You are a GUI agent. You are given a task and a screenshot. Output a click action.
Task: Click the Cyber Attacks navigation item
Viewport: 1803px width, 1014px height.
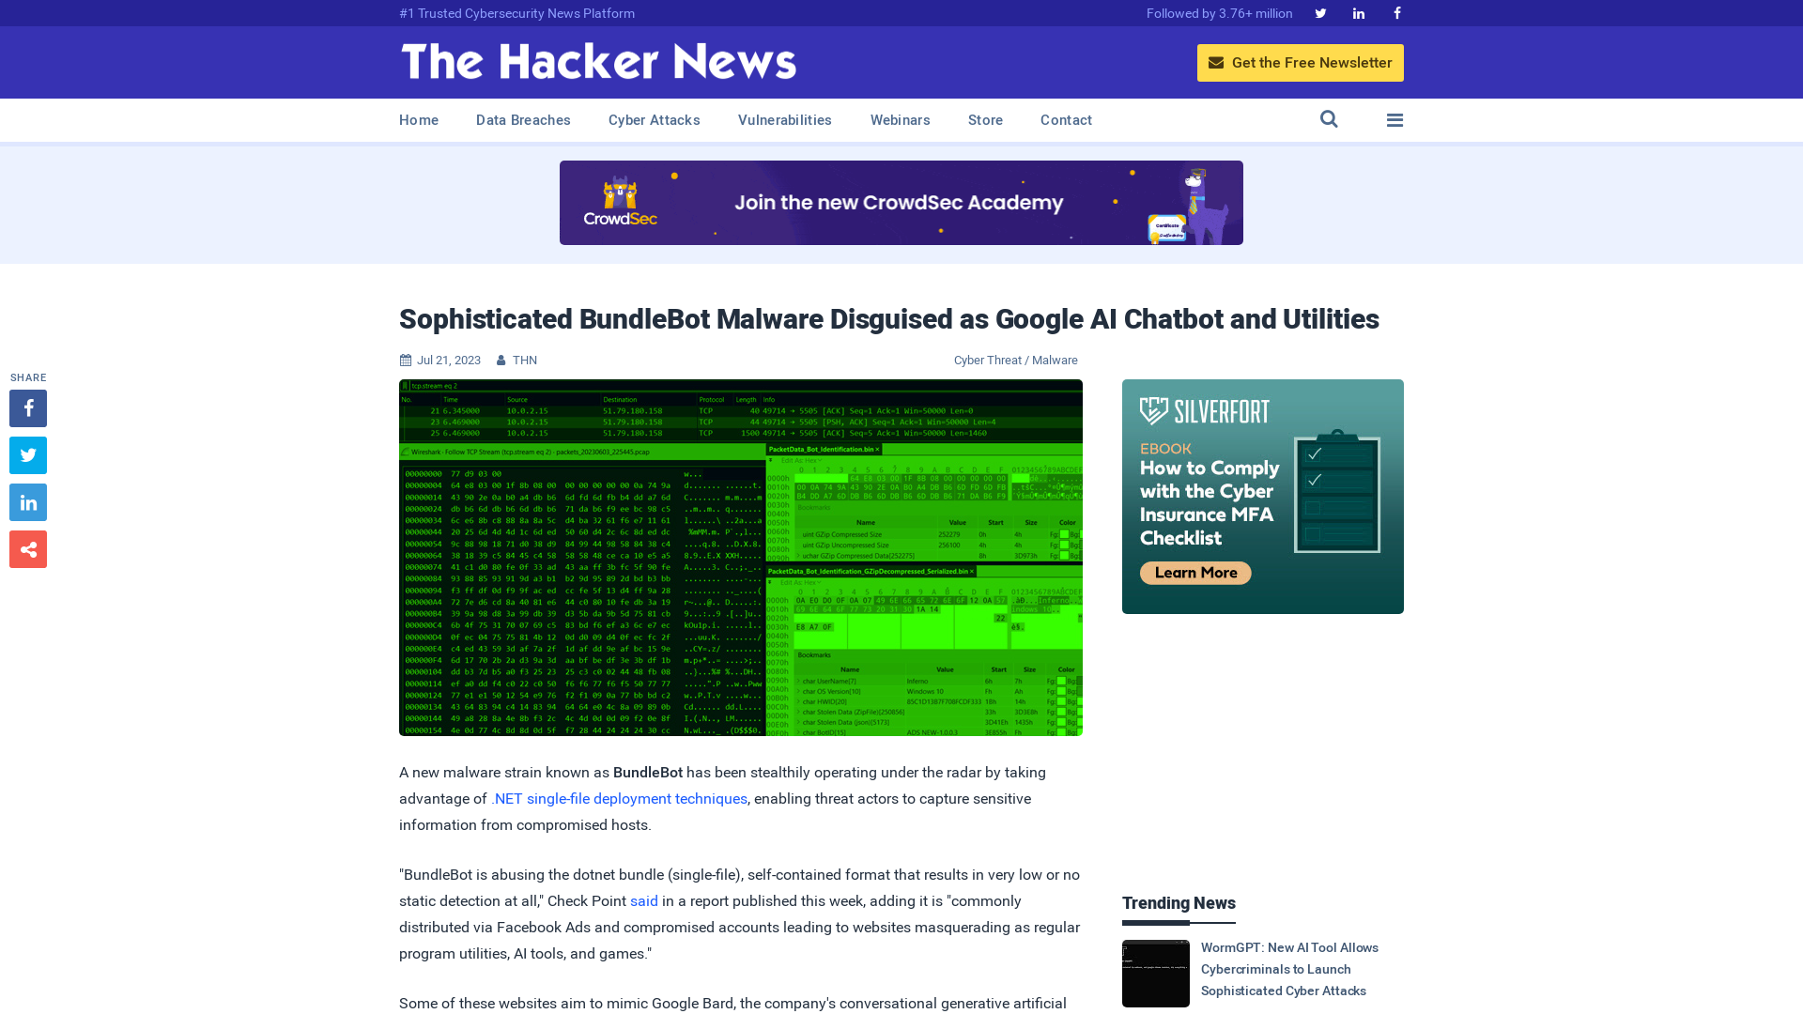point(654,120)
